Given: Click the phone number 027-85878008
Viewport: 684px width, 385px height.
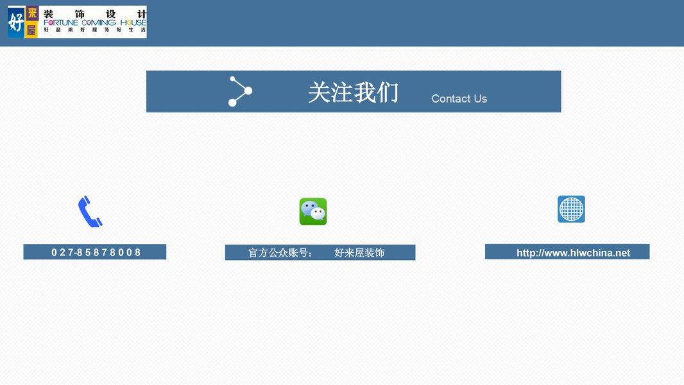Looking at the screenshot, I should pos(96,252).
